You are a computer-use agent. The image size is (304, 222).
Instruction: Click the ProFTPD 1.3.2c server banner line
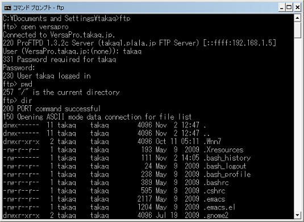(x=139, y=43)
